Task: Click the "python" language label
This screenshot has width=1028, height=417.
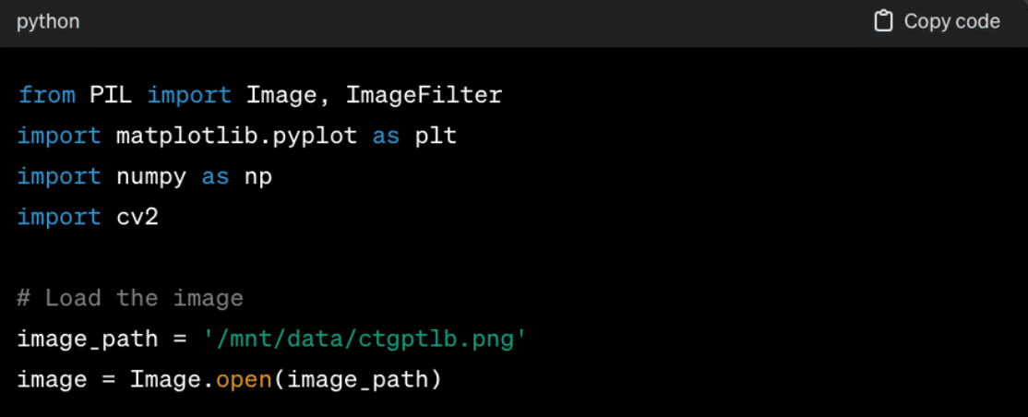Action: coord(48,21)
